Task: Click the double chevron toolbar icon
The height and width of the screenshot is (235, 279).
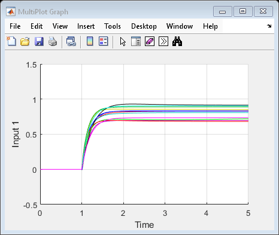Action: pos(163,41)
